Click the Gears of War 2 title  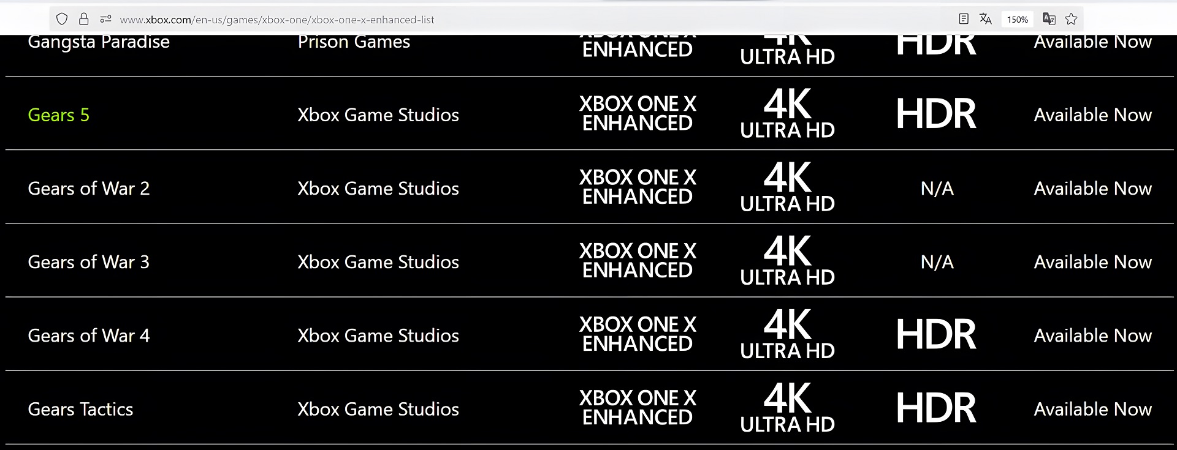coord(89,189)
